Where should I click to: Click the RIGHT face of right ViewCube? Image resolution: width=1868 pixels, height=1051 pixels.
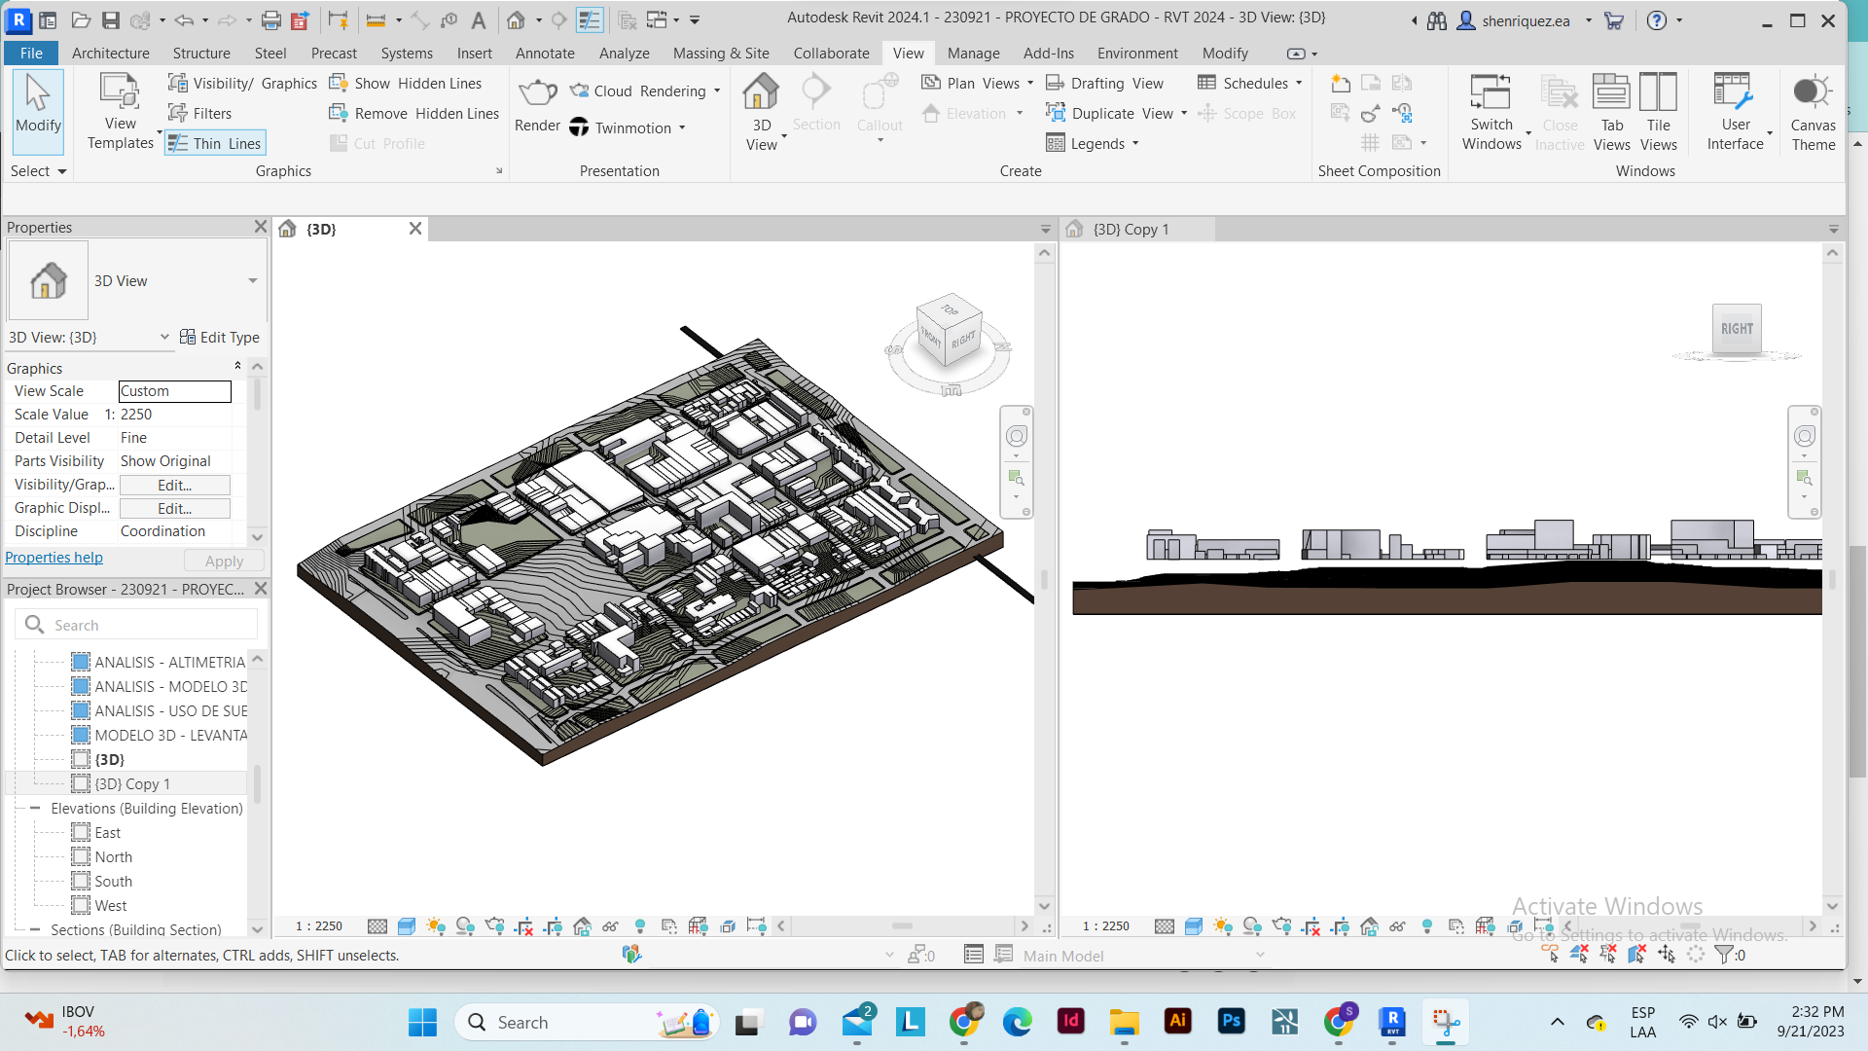(x=1737, y=329)
